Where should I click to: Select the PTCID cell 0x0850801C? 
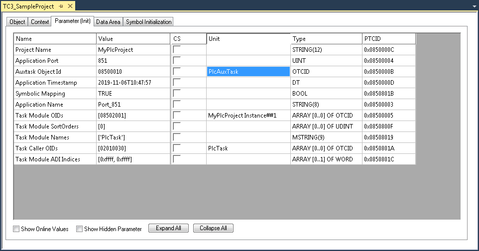(389, 159)
